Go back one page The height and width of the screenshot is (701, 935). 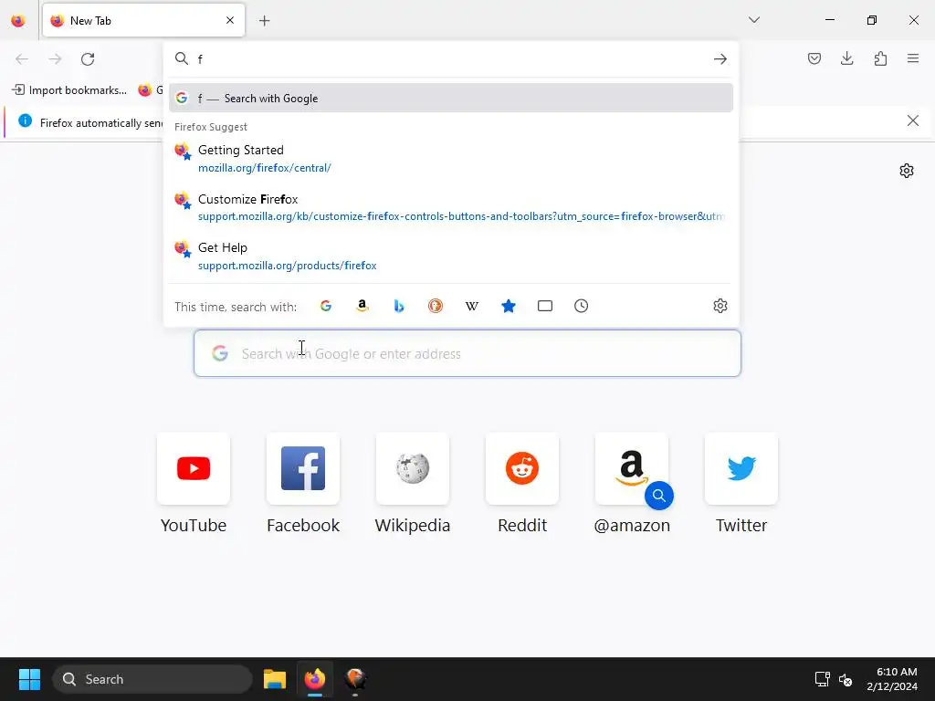(22, 59)
